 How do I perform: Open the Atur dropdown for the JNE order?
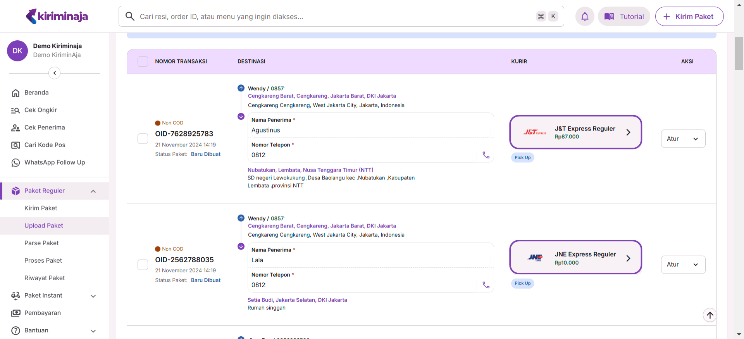click(x=683, y=265)
